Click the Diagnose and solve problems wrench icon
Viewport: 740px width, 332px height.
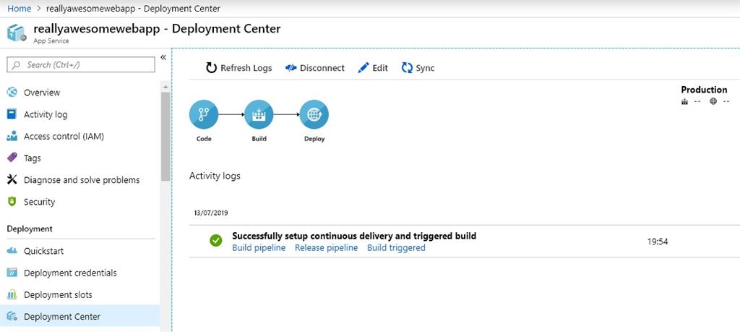coord(12,180)
